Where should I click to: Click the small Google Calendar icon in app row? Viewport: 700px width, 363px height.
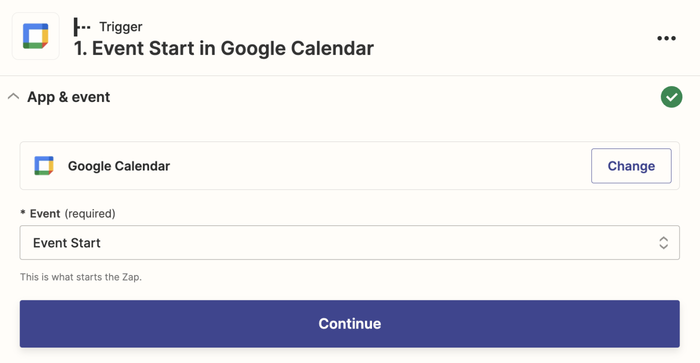click(x=44, y=166)
